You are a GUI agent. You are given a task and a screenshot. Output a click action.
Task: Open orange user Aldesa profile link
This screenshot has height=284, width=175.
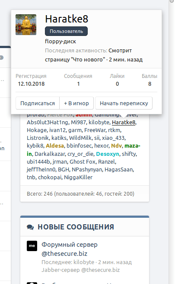pyautogui.click(x=55, y=146)
